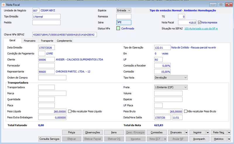Click the Hora Saída 11:51 field
The image size is (234, 144).
point(177,117)
